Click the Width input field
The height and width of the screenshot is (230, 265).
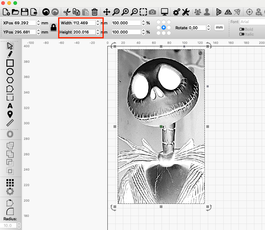pyautogui.click(x=84, y=23)
